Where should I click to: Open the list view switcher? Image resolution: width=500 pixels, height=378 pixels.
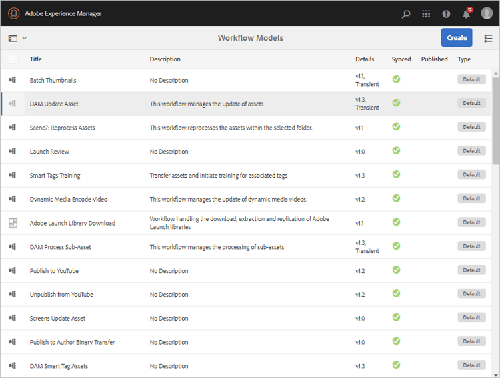click(x=487, y=38)
